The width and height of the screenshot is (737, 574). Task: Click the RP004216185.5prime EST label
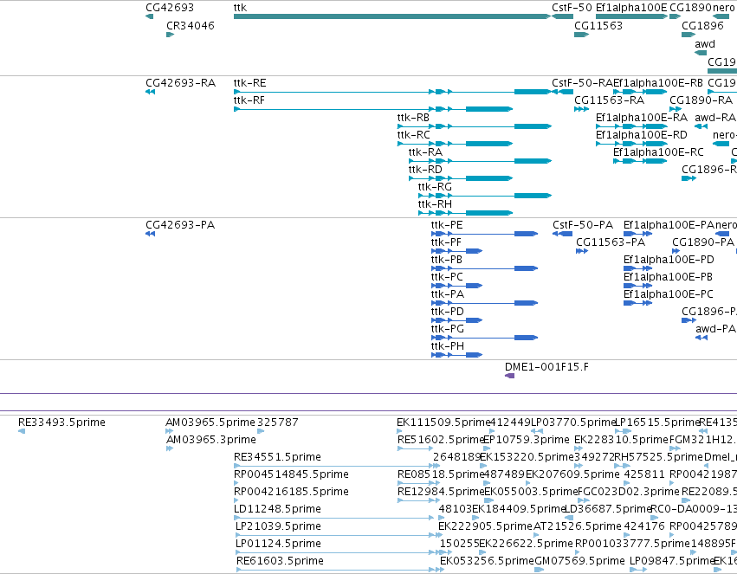(x=291, y=493)
